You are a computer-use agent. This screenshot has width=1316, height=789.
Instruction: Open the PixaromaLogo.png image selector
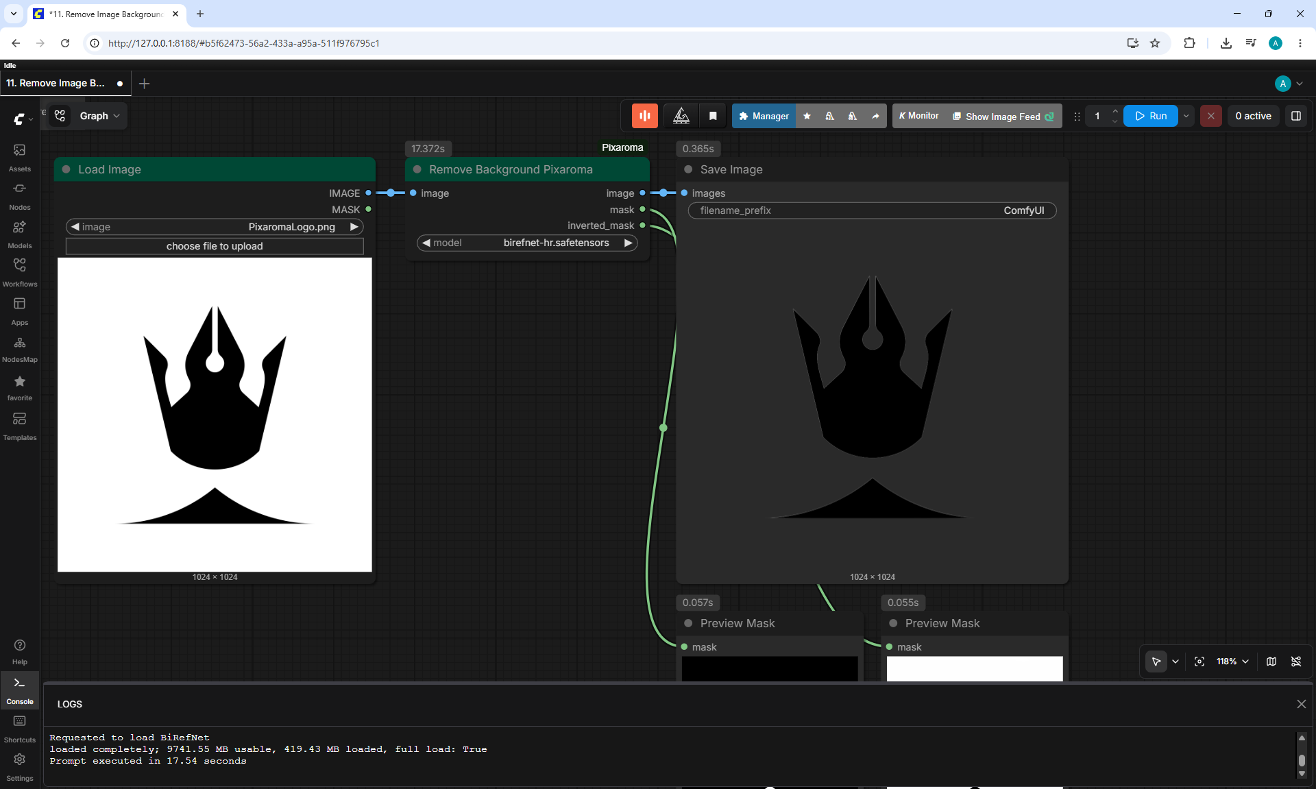pos(215,227)
